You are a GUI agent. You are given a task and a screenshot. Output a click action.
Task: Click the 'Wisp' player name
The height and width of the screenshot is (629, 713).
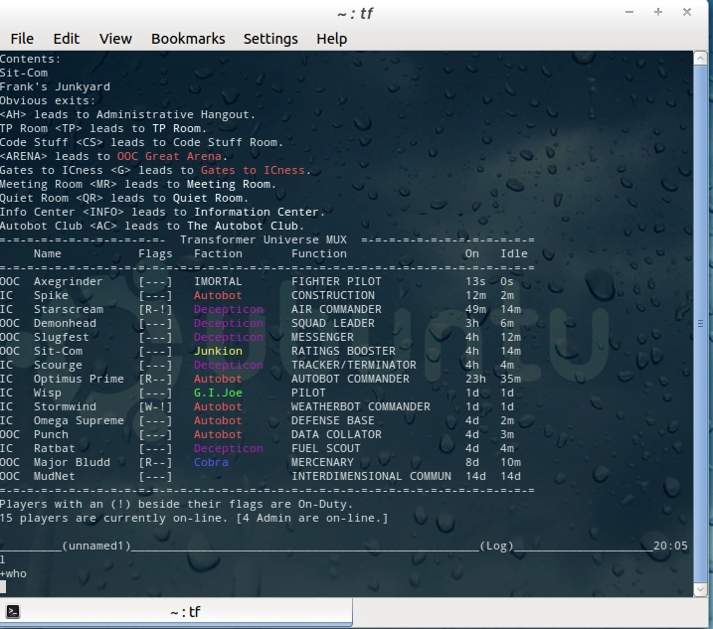point(48,393)
